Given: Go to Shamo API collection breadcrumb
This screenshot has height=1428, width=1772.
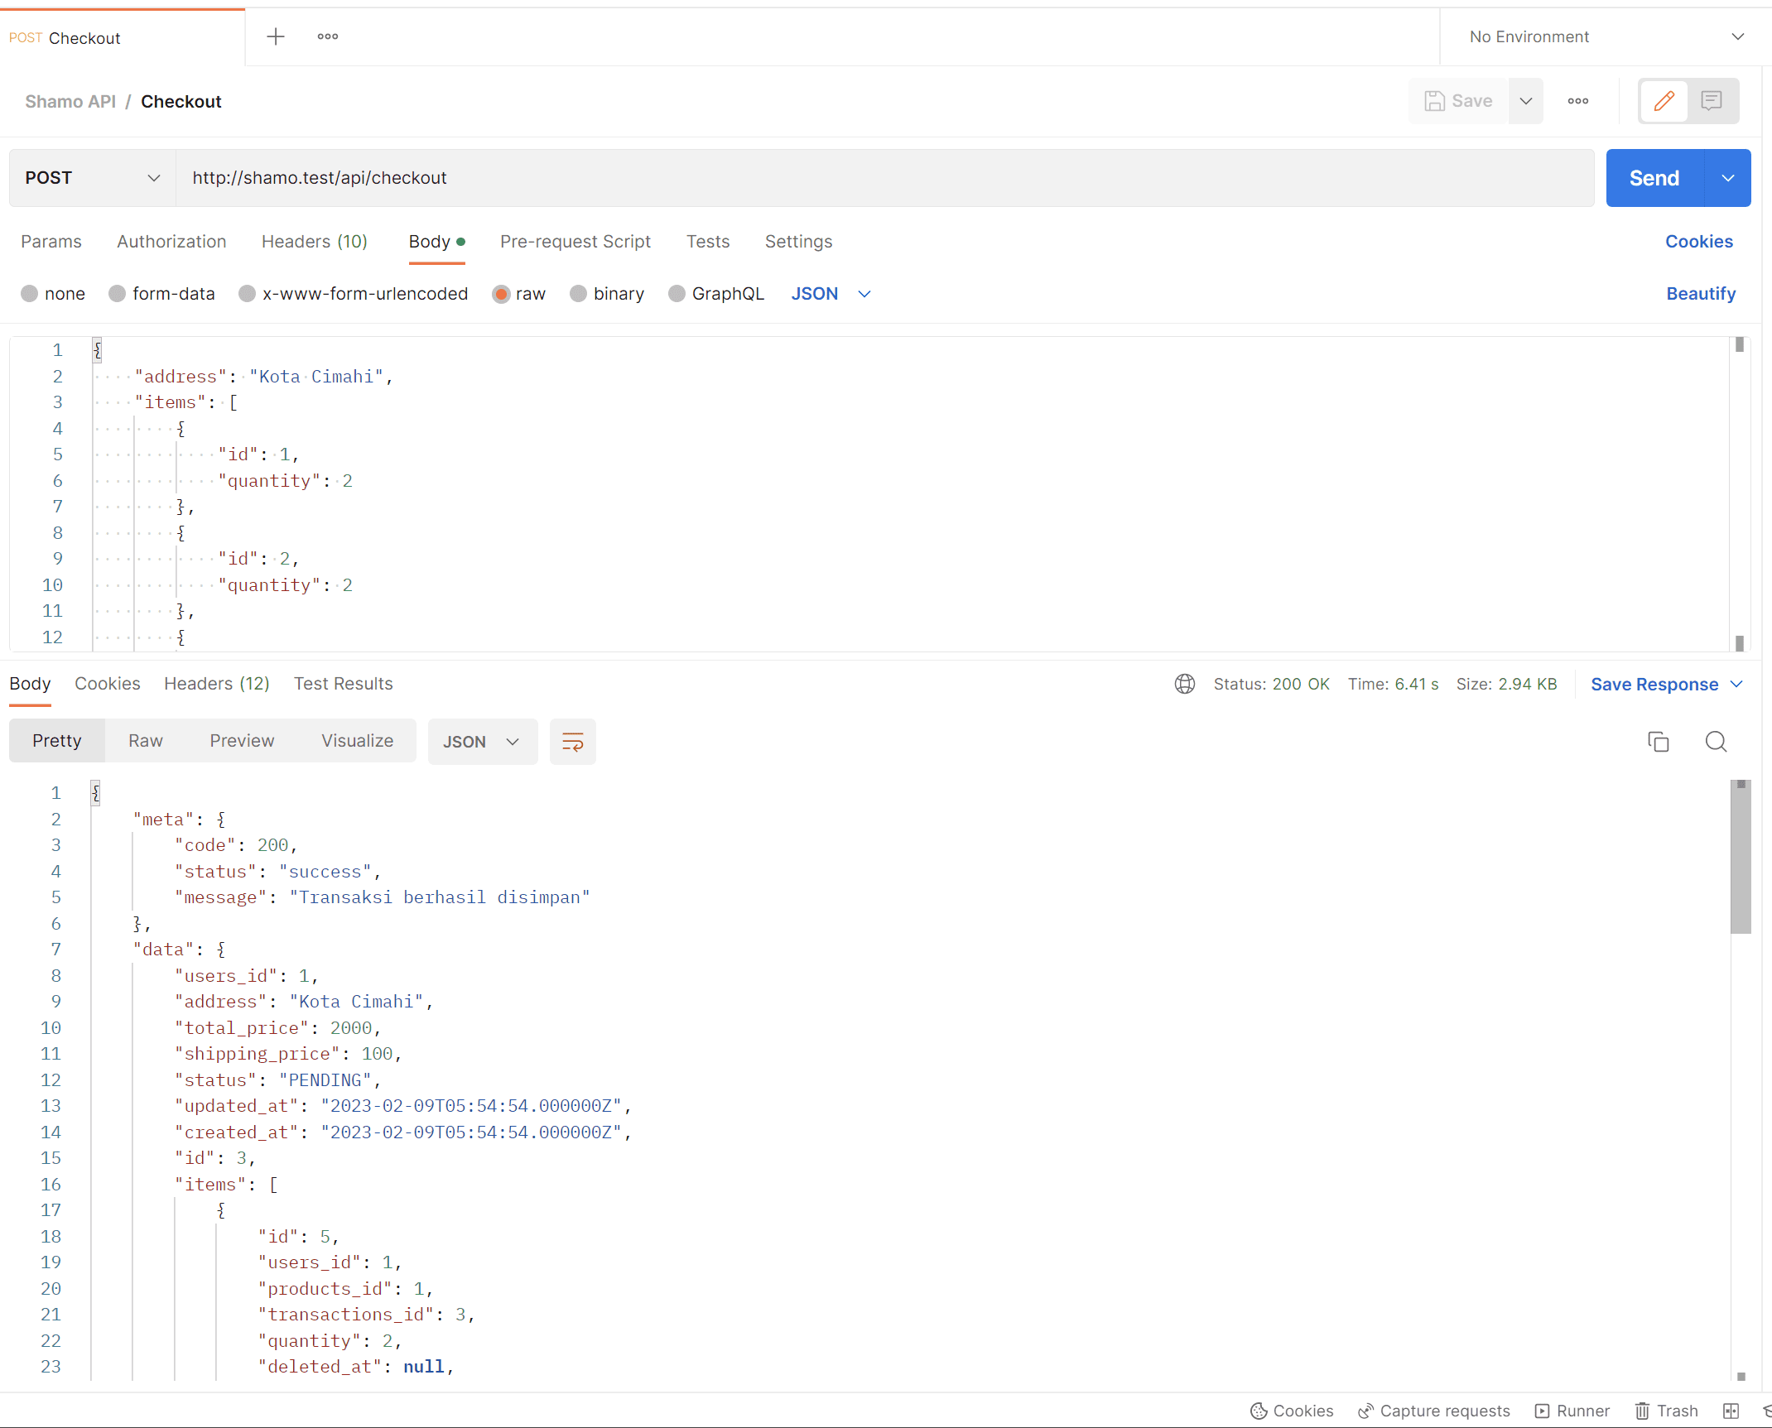Looking at the screenshot, I should [70, 101].
